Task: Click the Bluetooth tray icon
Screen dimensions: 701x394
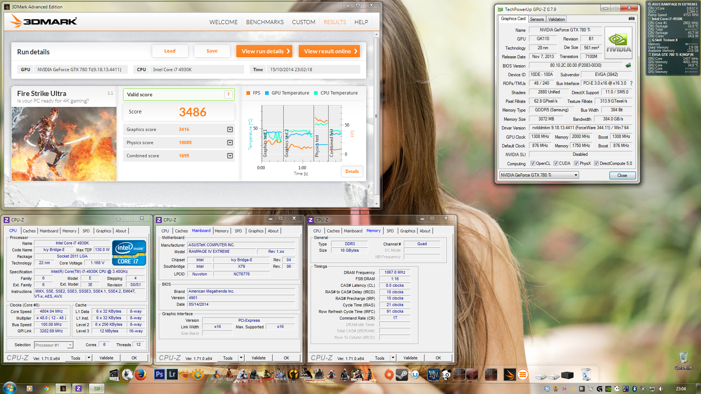Action: pyautogui.click(x=634, y=389)
